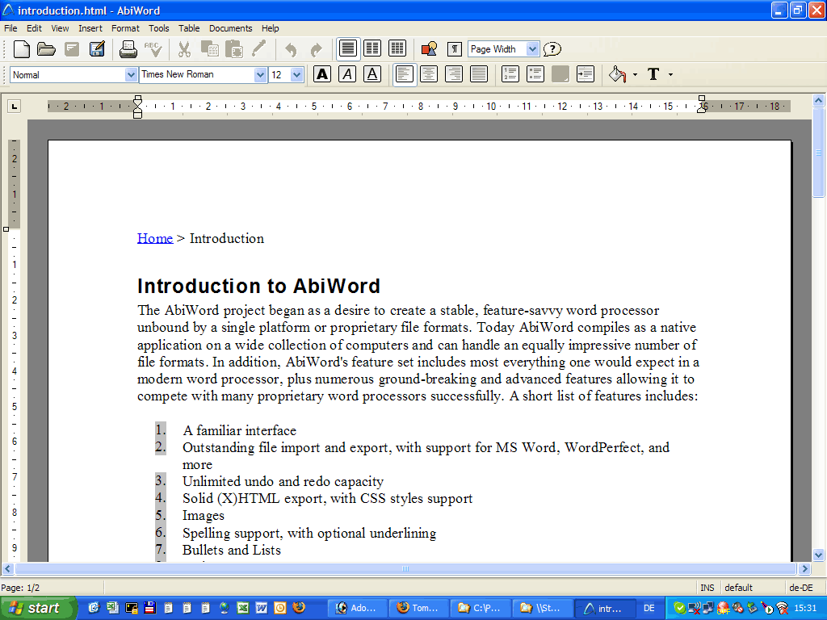Click the Paste clipboard icon
This screenshot has width=827, height=620.
[x=234, y=49]
